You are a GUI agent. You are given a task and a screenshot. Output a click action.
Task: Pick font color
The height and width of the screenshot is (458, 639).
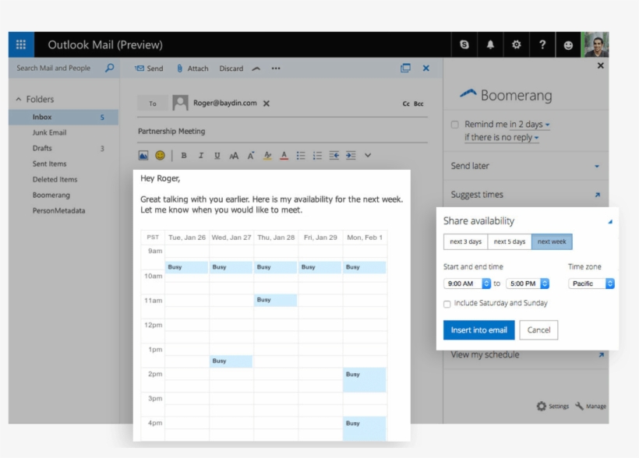pyautogui.click(x=284, y=155)
